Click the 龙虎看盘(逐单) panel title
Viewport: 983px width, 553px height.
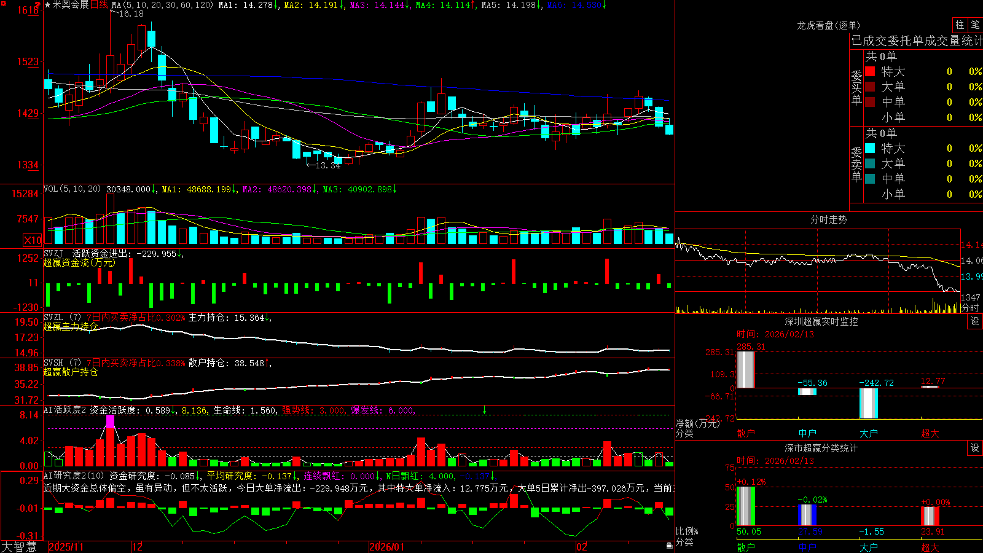click(828, 25)
